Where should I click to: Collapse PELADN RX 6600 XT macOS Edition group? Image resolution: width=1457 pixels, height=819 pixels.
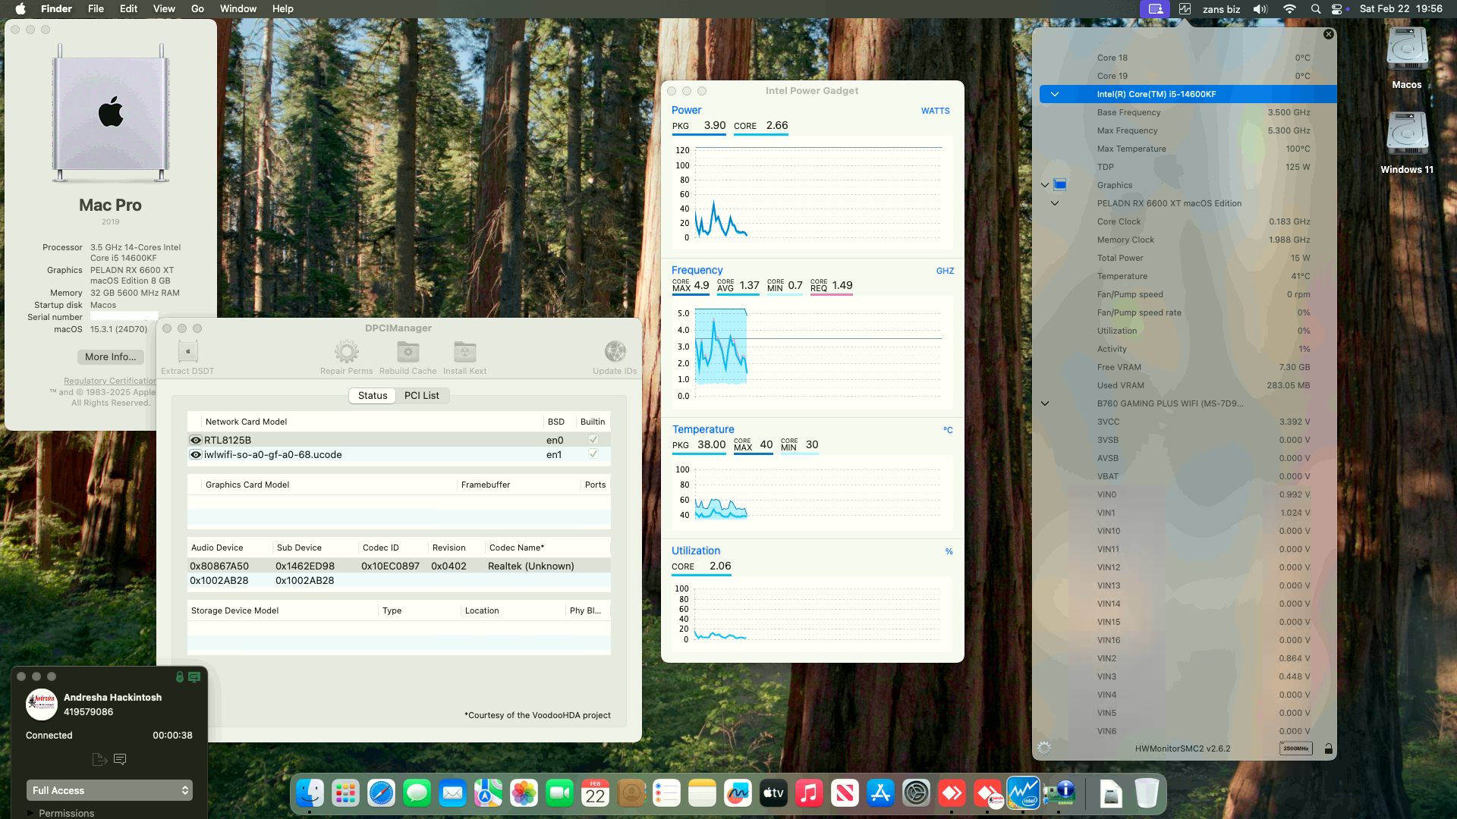1055,203
